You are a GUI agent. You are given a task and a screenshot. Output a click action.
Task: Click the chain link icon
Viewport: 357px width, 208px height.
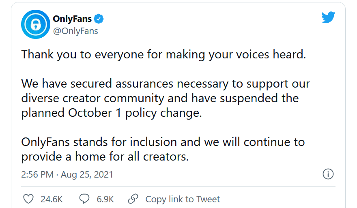coord(133,199)
